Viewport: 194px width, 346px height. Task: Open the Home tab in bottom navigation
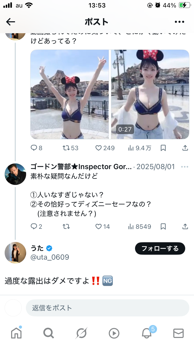pyautogui.click(x=16, y=333)
